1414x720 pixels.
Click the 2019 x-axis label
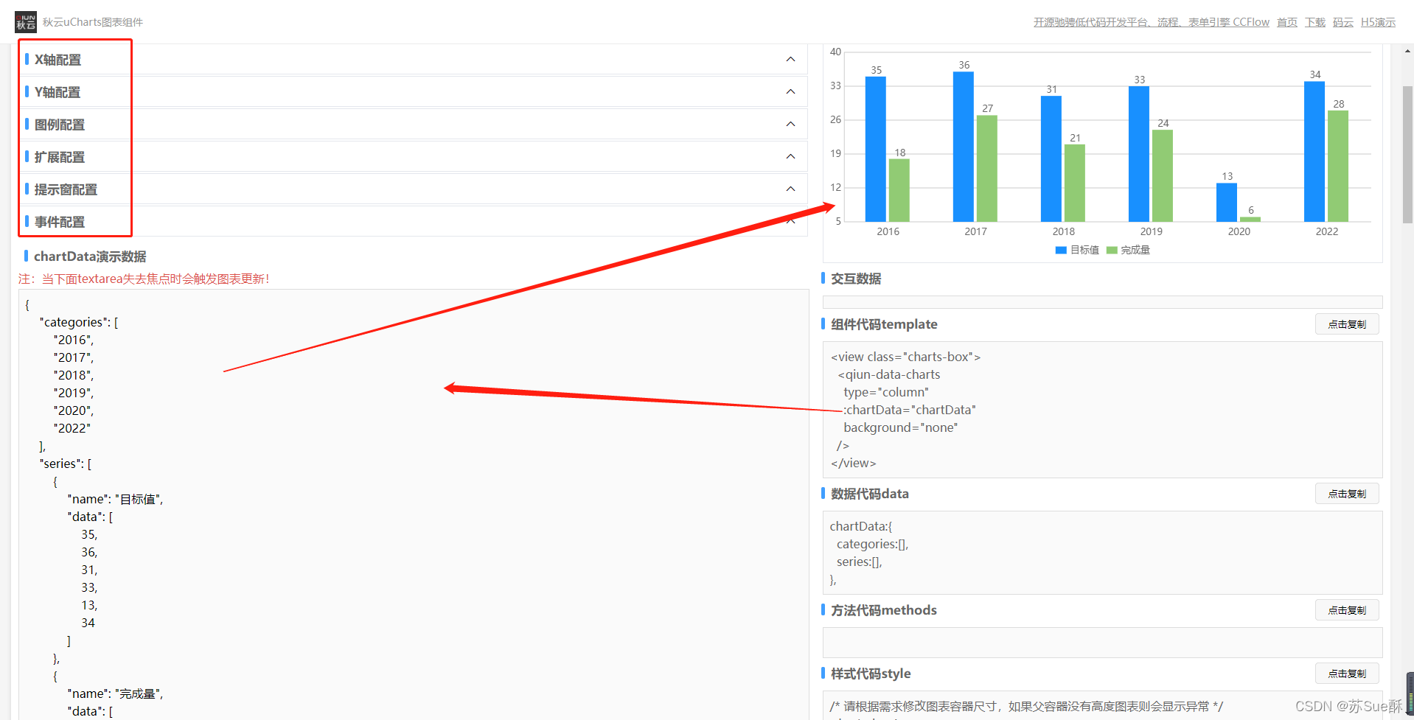[x=1151, y=231]
